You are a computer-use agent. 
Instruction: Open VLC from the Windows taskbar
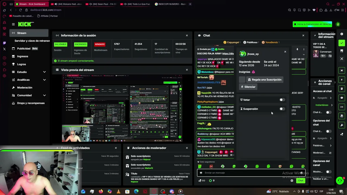118,191
